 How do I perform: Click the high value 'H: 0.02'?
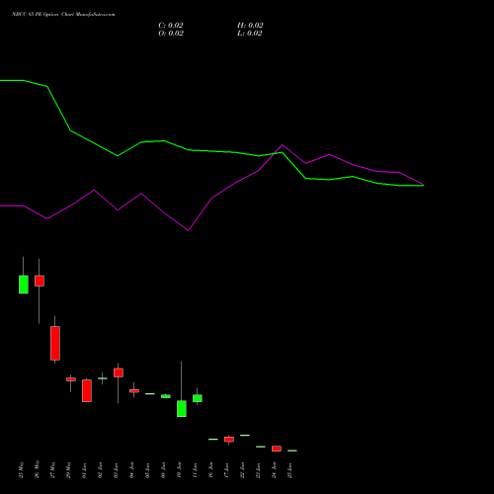point(250,26)
